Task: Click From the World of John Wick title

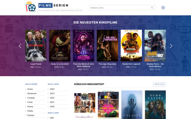Action: 83,65
